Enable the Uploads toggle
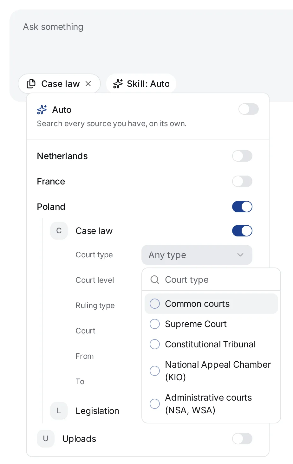This screenshot has width=293, height=464. 242,439
